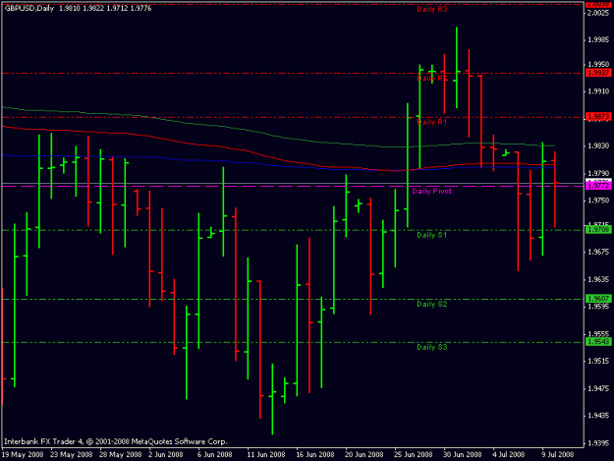
Task: Select the Daily R2 line label
Action: tap(431, 78)
